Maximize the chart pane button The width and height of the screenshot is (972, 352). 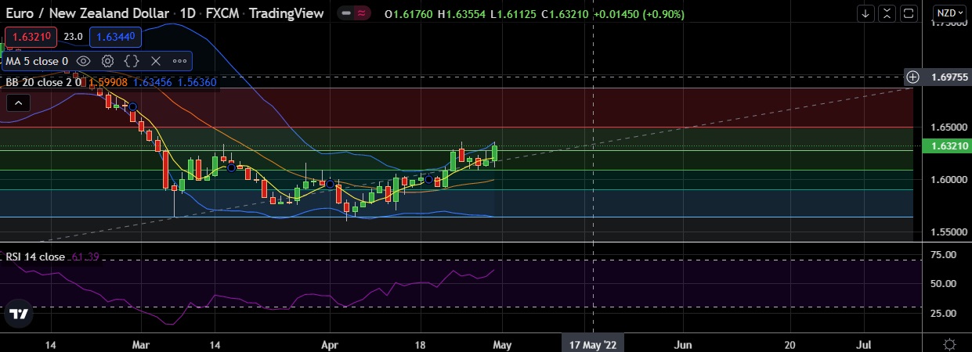[x=909, y=13]
